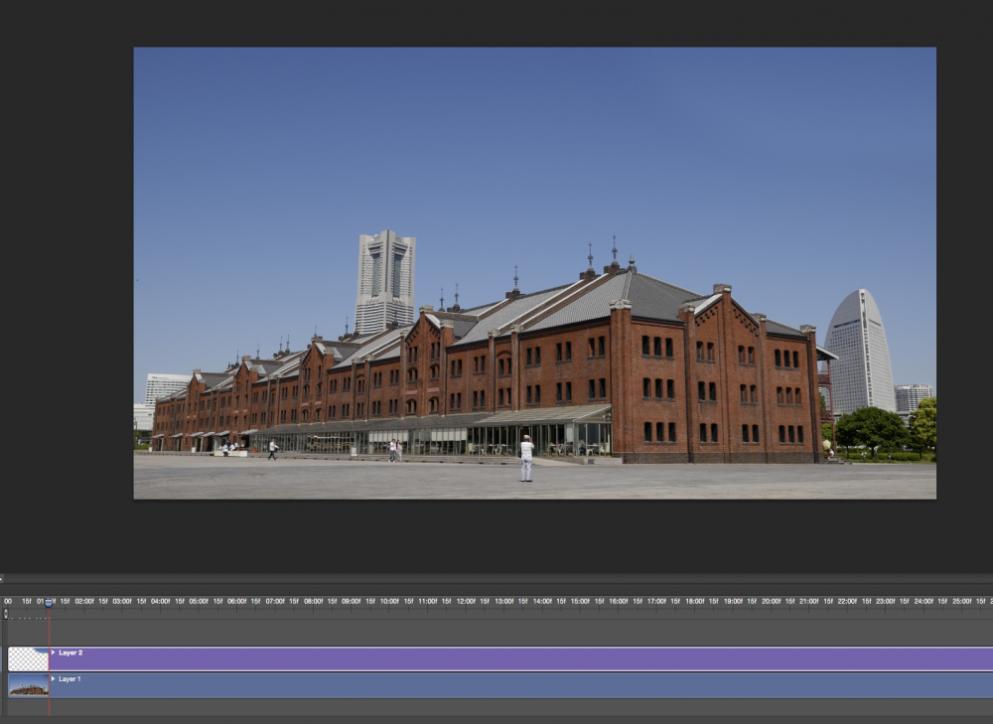Click the green trees in the canvas
The image size is (993, 724).
click(872, 429)
